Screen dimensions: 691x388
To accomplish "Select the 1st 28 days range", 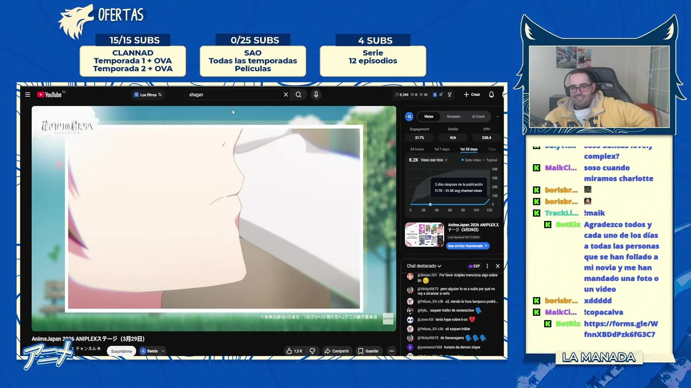I will [x=469, y=149].
